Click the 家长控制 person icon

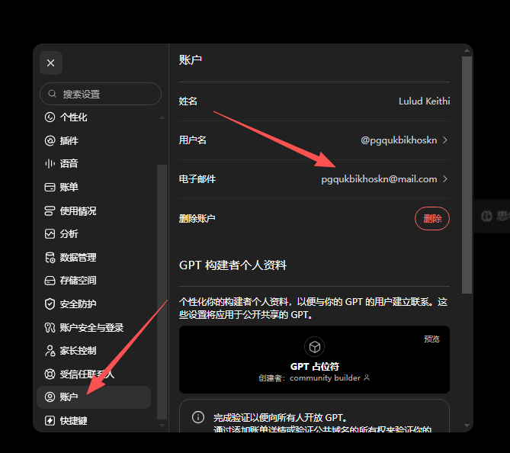tap(50, 351)
